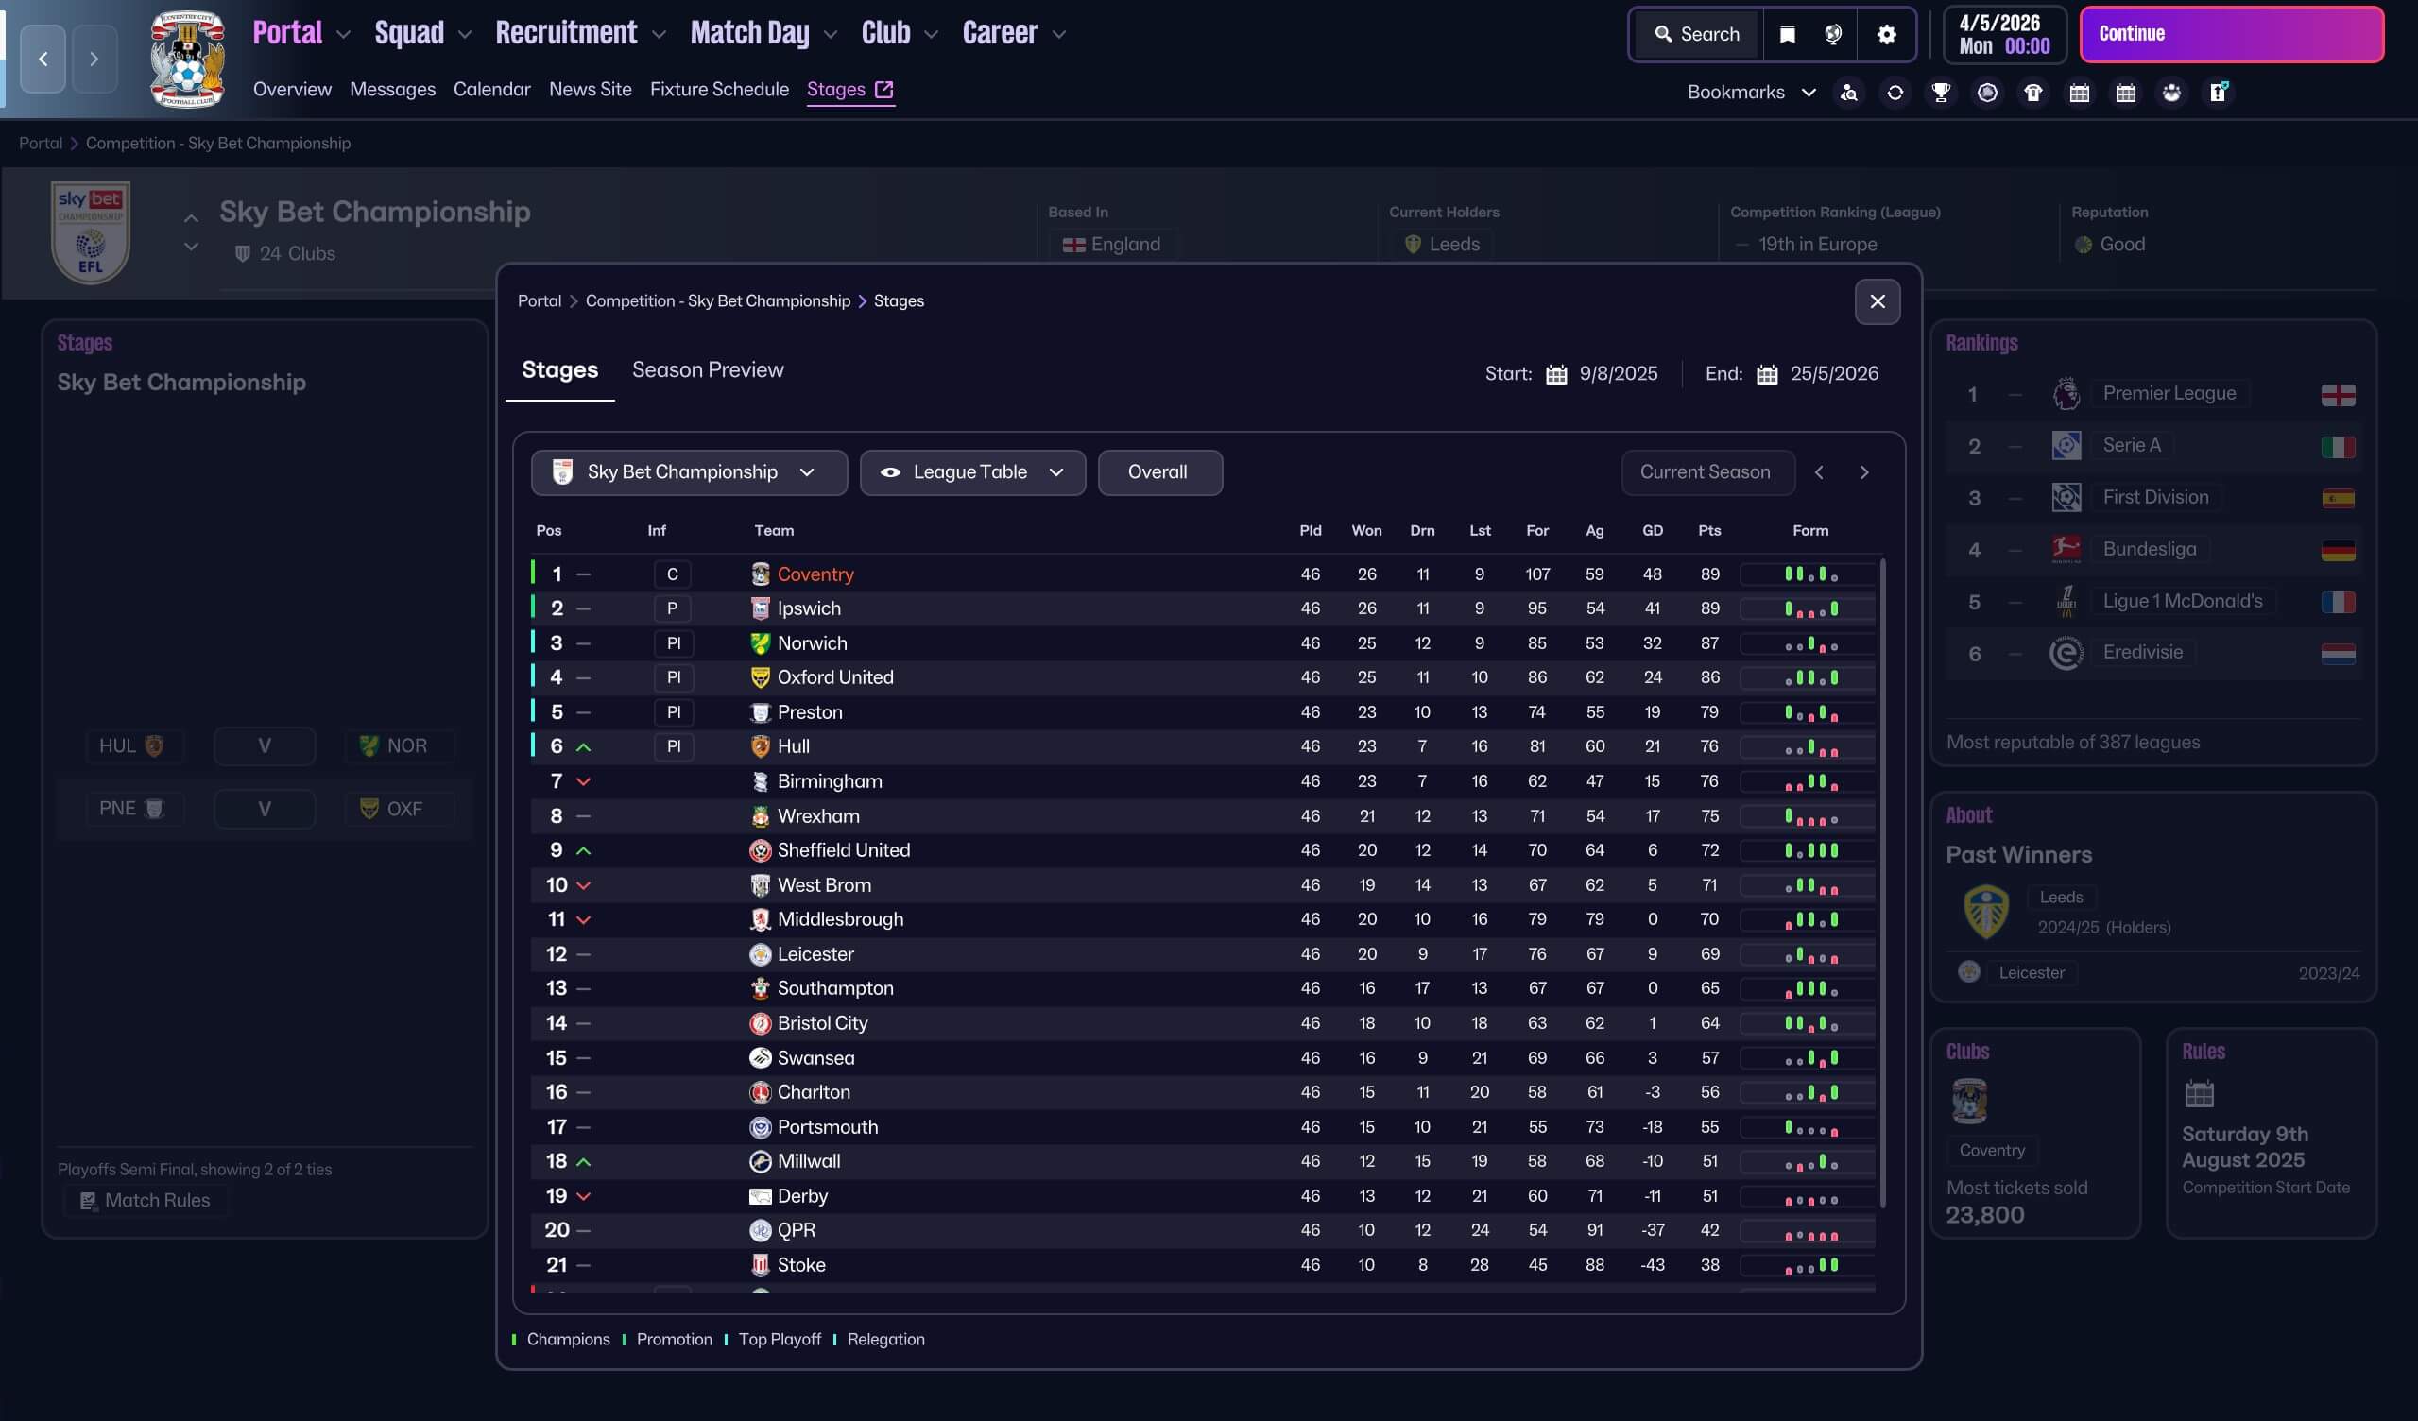Click the player search bookmark icon
Viewport: 2418px width, 1421px height.
(x=1848, y=92)
